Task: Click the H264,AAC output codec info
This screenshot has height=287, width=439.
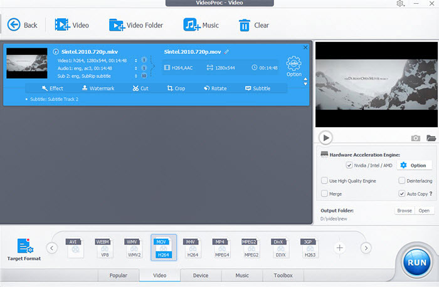Action: (x=178, y=68)
